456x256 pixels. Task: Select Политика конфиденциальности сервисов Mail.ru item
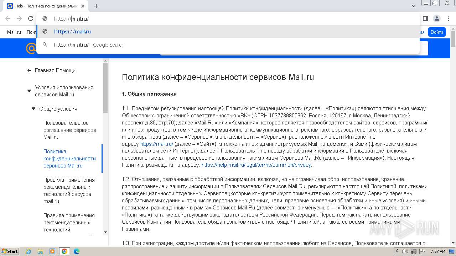(69, 159)
